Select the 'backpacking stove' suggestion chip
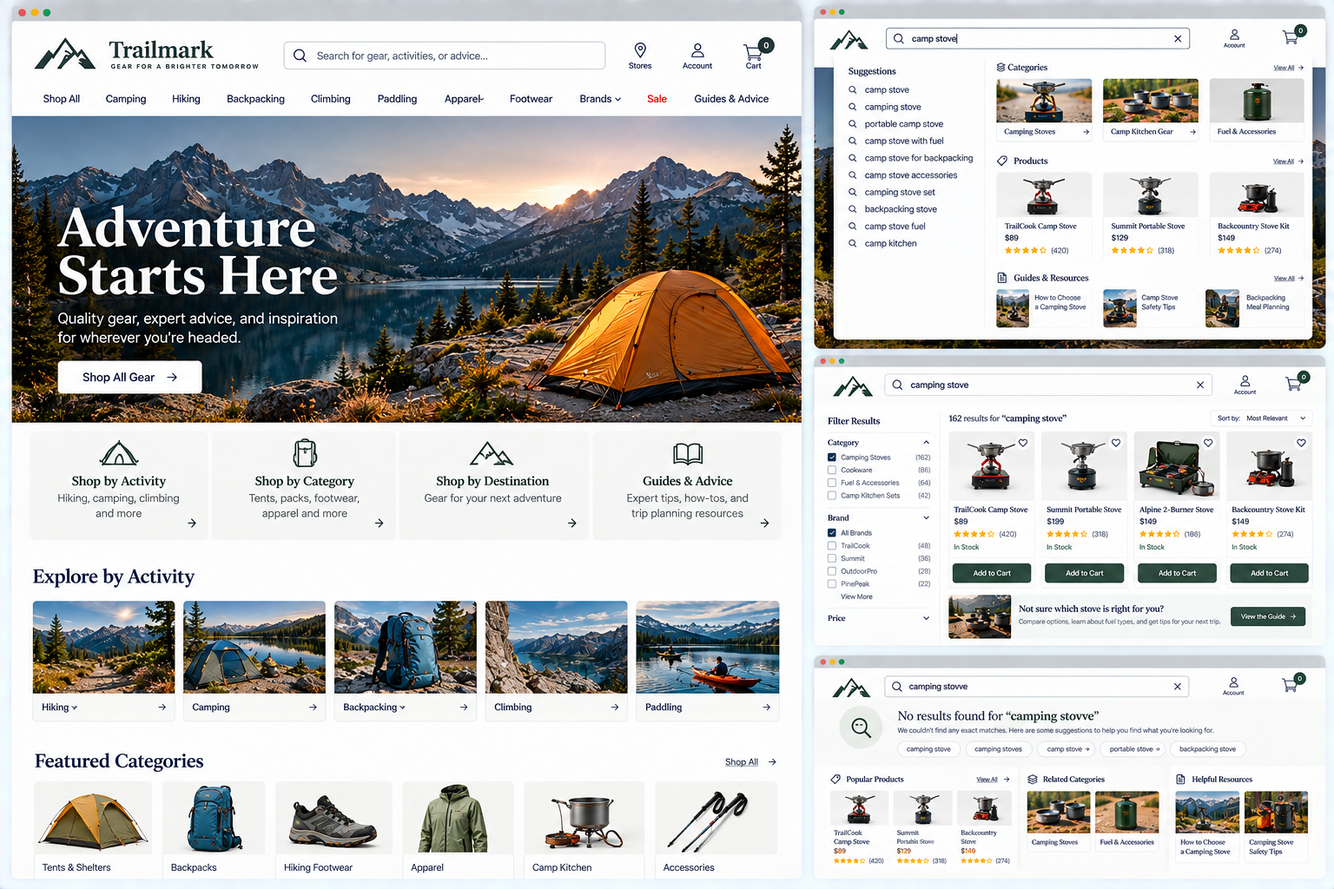Image resolution: width=1334 pixels, height=889 pixels. 1207,749
